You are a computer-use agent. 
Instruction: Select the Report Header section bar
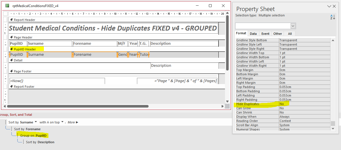click(x=117, y=20)
